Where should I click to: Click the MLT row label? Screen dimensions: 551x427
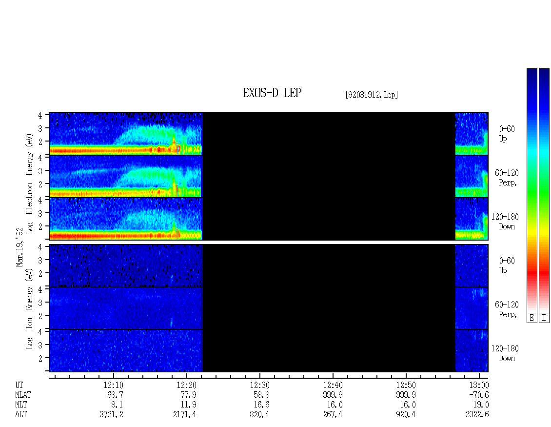pyautogui.click(x=21, y=405)
